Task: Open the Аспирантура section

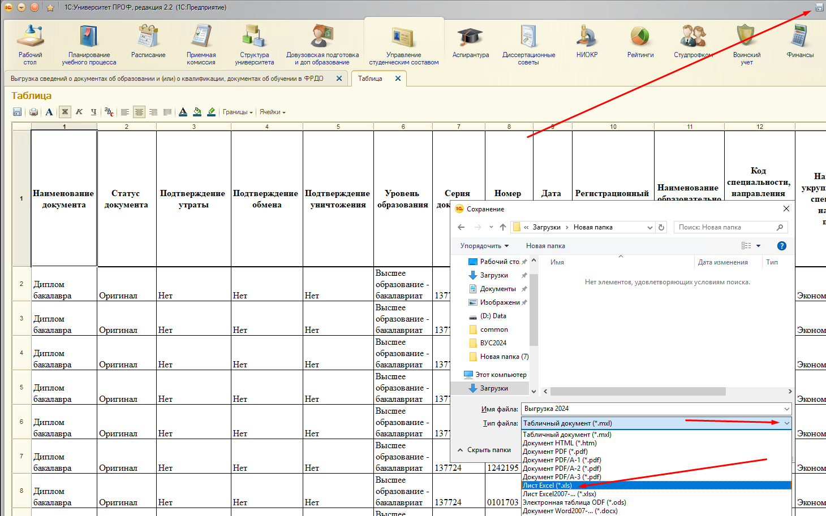Action: tap(471, 41)
